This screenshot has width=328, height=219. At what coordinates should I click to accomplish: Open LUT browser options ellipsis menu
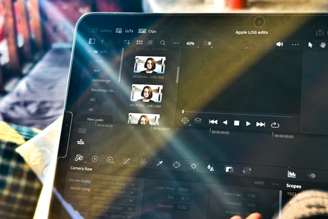click(x=176, y=43)
